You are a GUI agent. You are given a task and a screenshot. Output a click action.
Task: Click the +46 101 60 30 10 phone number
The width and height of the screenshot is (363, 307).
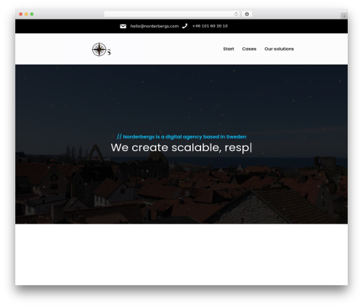pos(210,26)
